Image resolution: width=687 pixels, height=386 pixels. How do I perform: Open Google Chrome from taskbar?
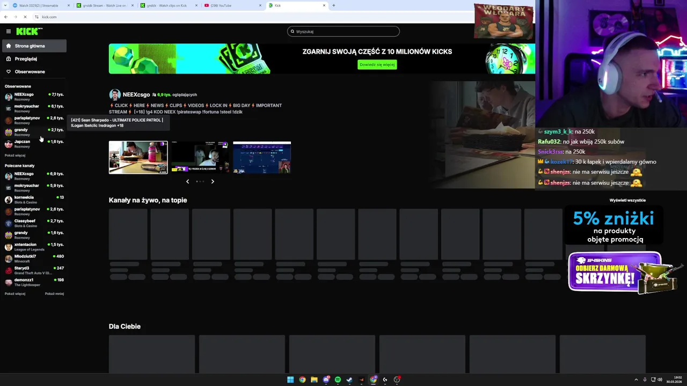[x=302, y=380]
